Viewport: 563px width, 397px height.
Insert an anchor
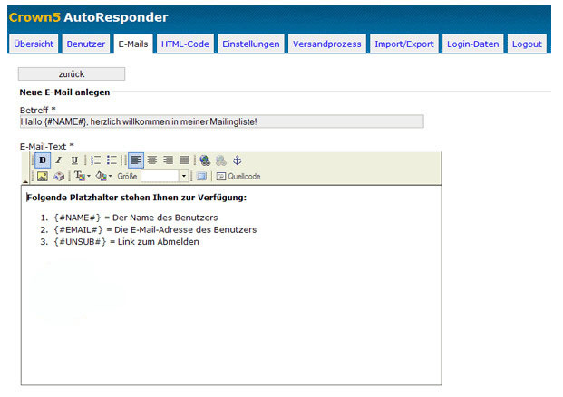237,160
